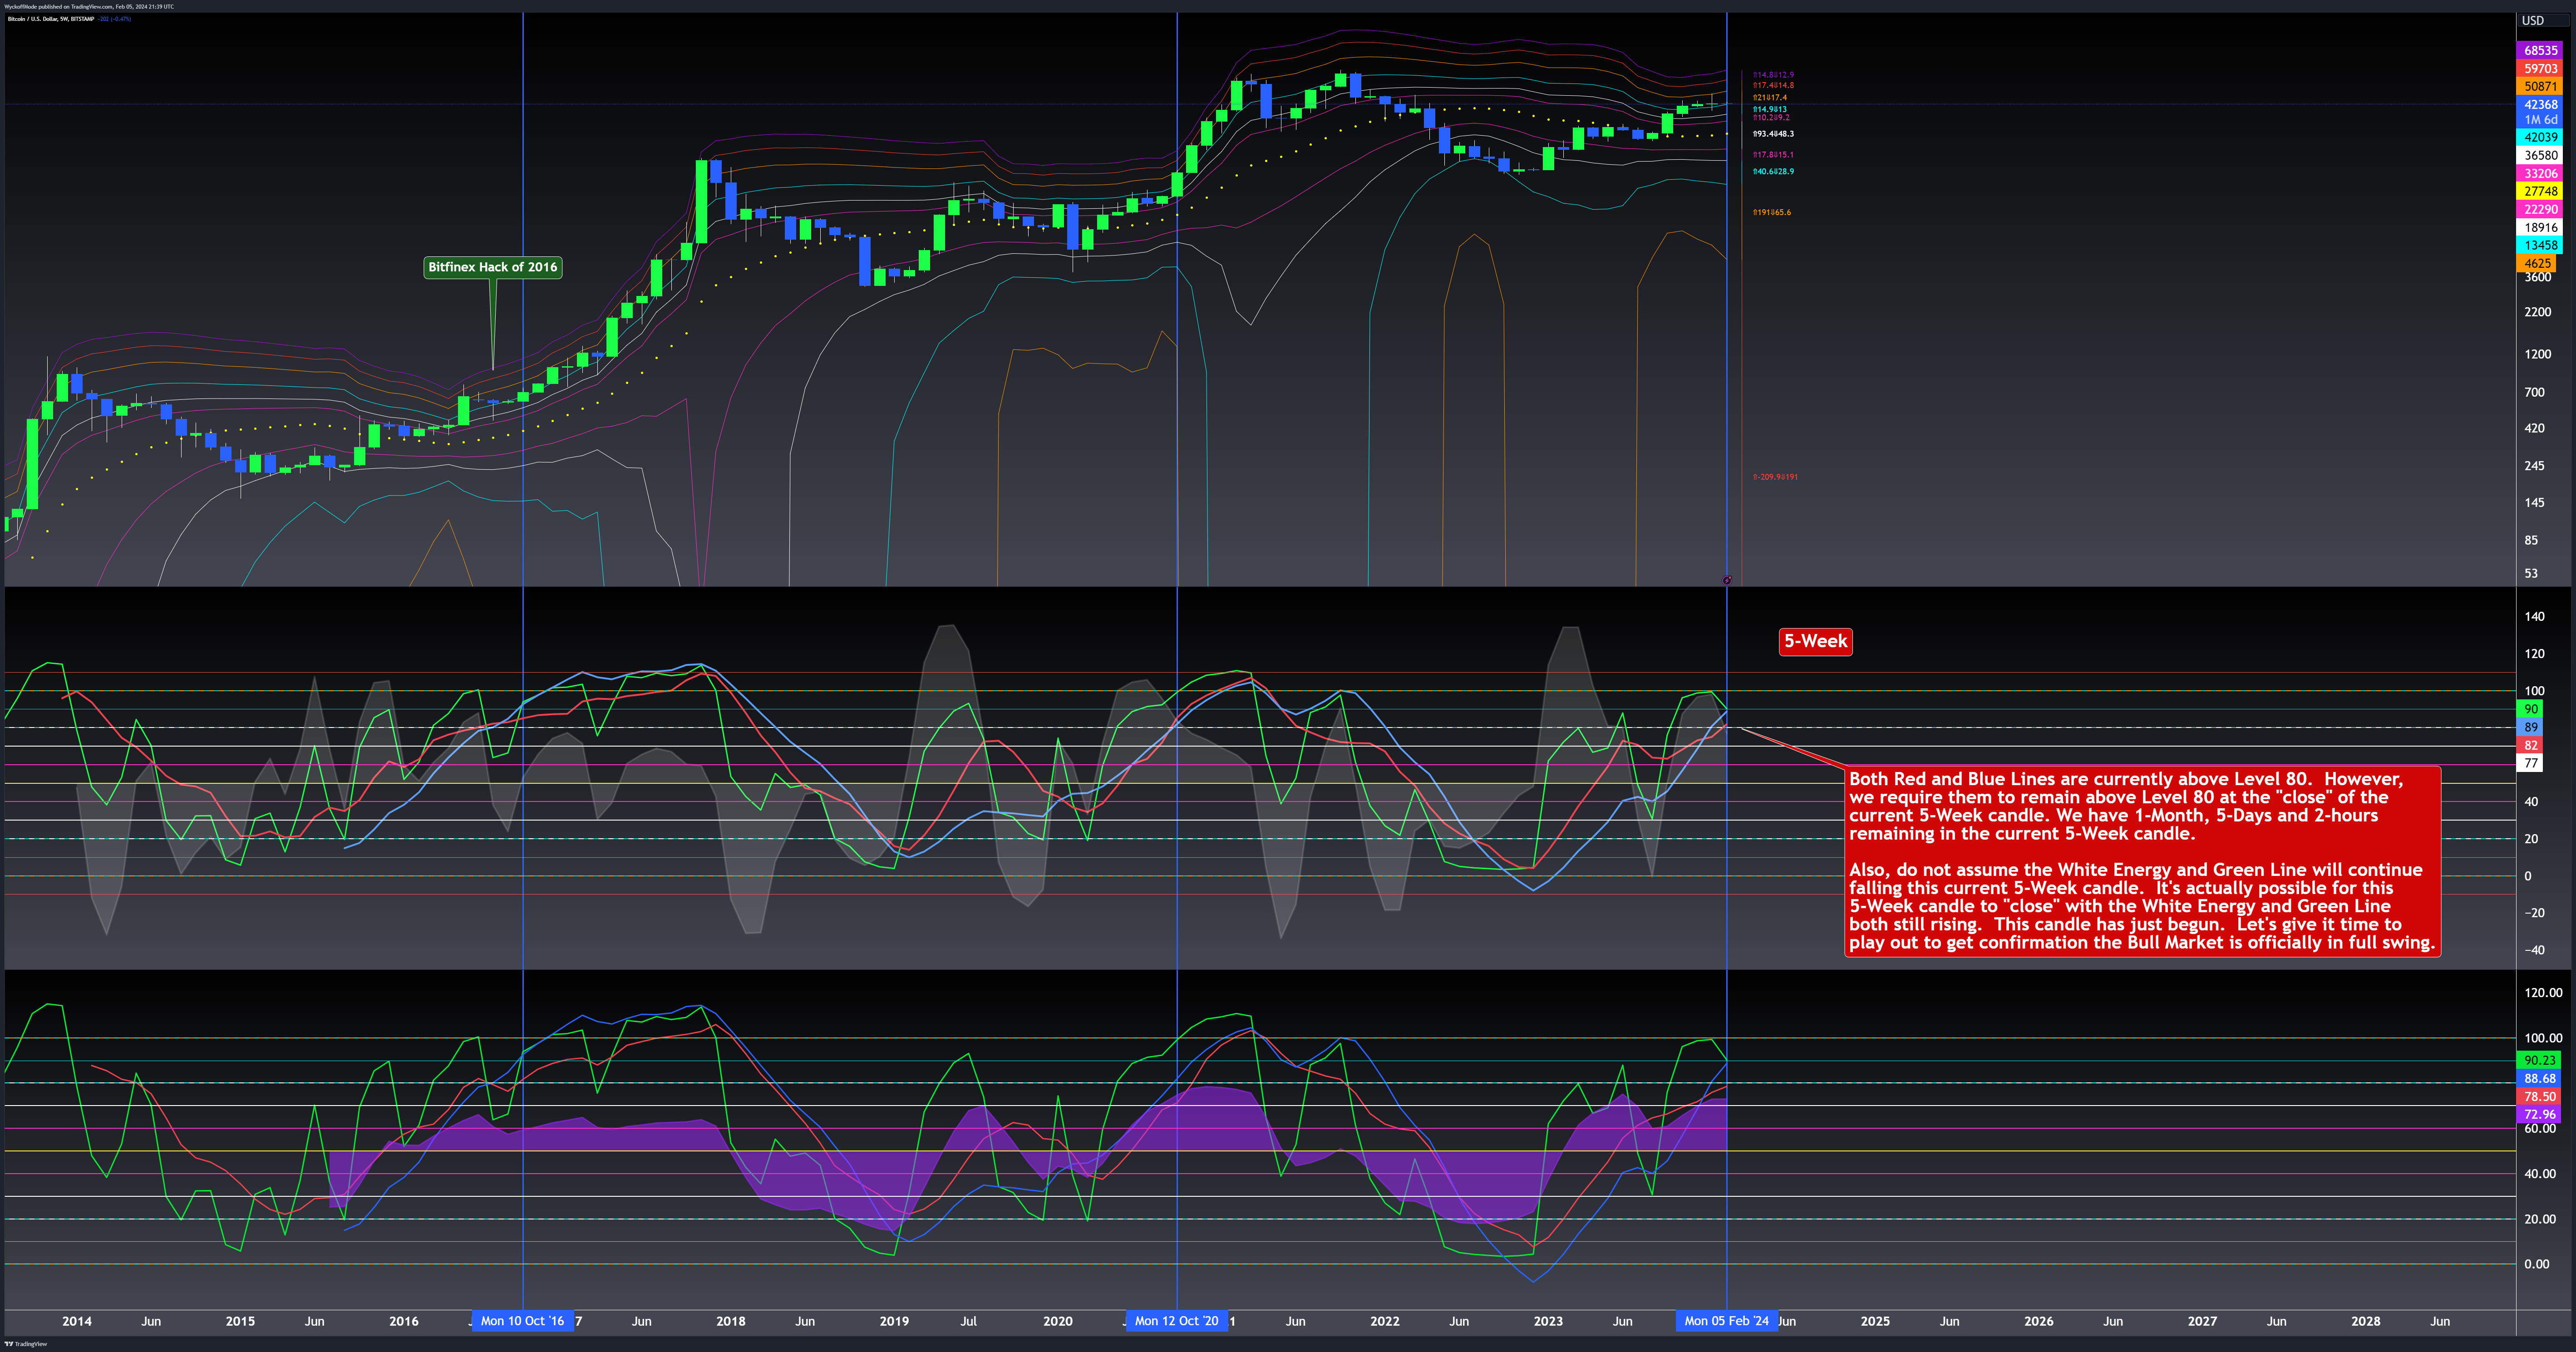This screenshot has width=2576, height=1352.
Task: Click the 120.00 tick on bottom pane scale
Action: (2543, 994)
